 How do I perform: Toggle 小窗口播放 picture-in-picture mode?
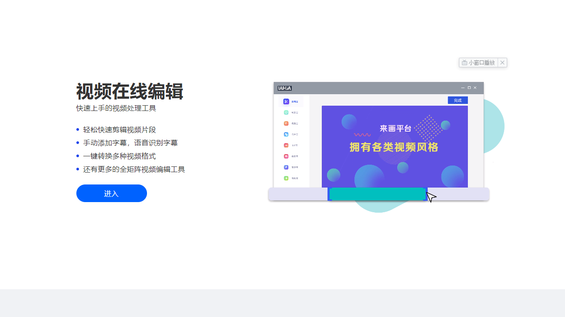(x=479, y=63)
